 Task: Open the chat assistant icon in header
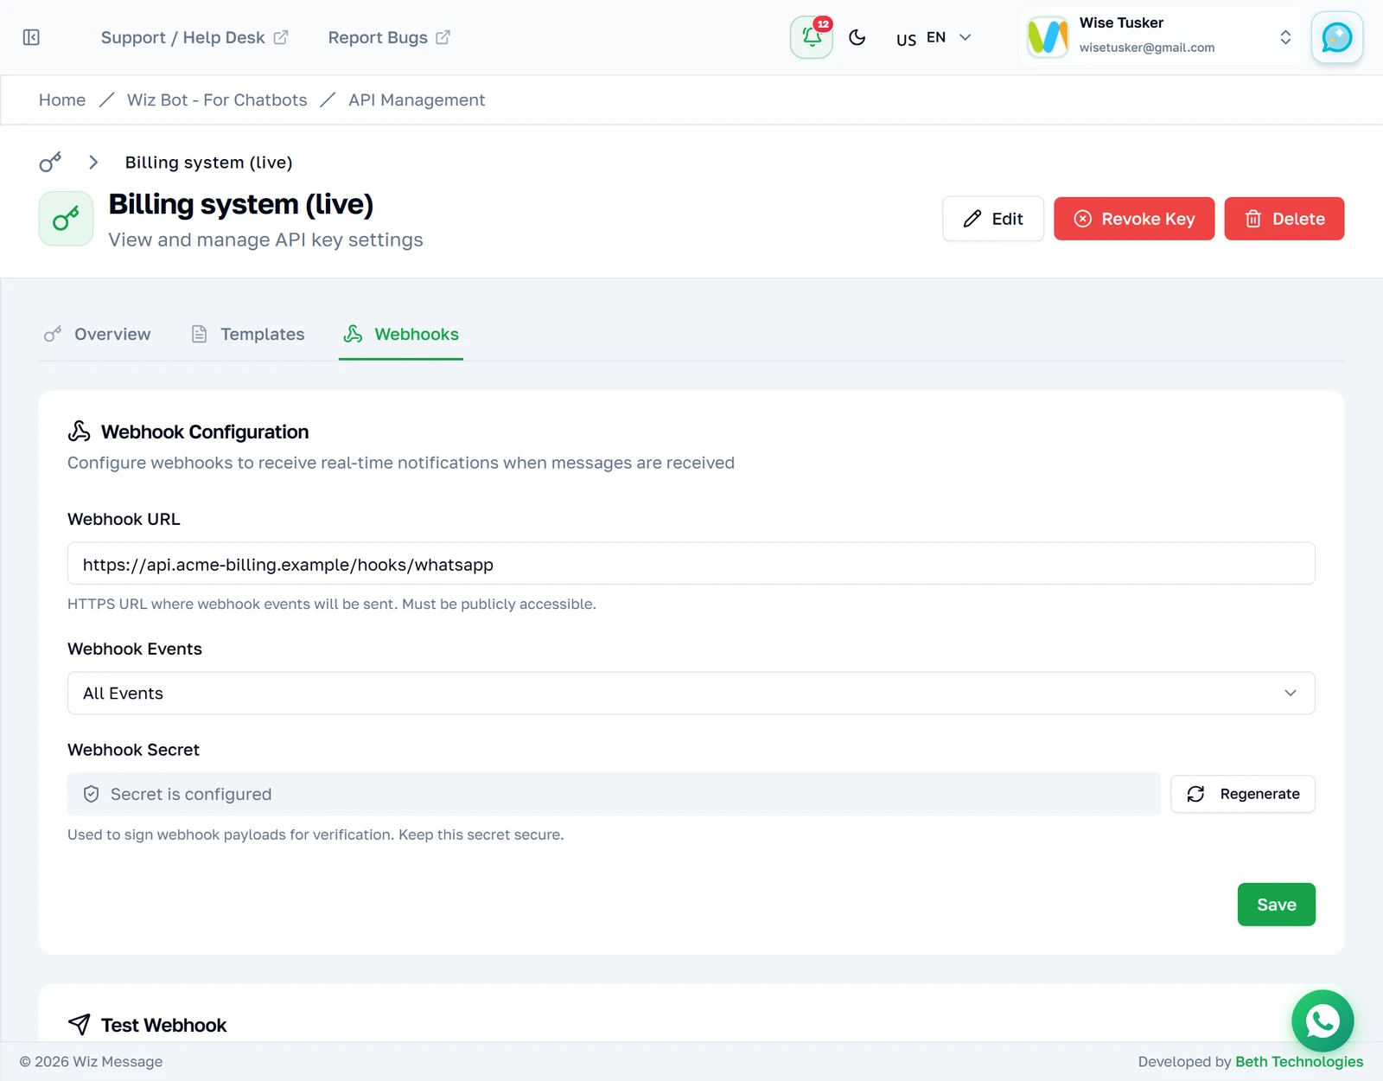pyautogui.click(x=1337, y=37)
